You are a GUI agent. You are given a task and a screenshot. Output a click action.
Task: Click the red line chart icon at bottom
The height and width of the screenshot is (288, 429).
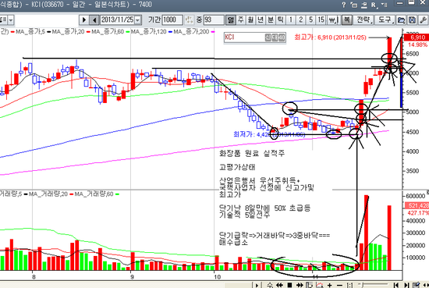click(x=320, y=285)
